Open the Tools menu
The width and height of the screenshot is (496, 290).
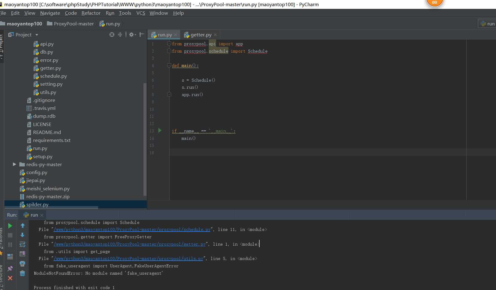coord(125,13)
